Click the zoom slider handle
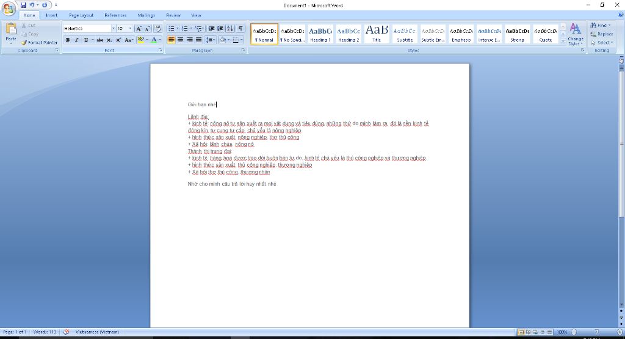Viewport: 625px width, 339px height. tap(597, 332)
